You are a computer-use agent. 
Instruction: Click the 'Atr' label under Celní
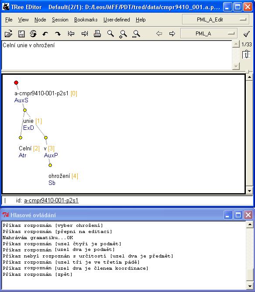click(x=23, y=155)
